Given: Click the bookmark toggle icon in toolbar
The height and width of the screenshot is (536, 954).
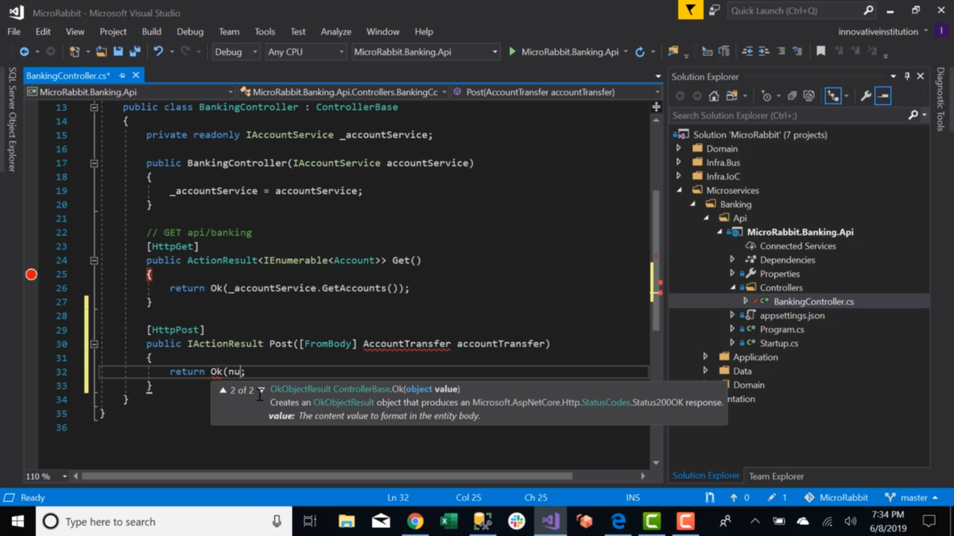Looking at the screenshot, I should [820, 52].
